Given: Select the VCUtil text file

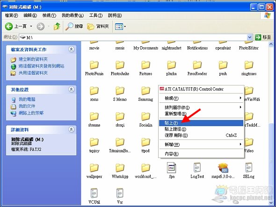Looking at the screenshot, I should [x=94, y=196].
